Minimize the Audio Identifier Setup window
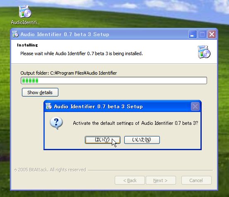Screen dimensions: 229x197 [193, 34]
